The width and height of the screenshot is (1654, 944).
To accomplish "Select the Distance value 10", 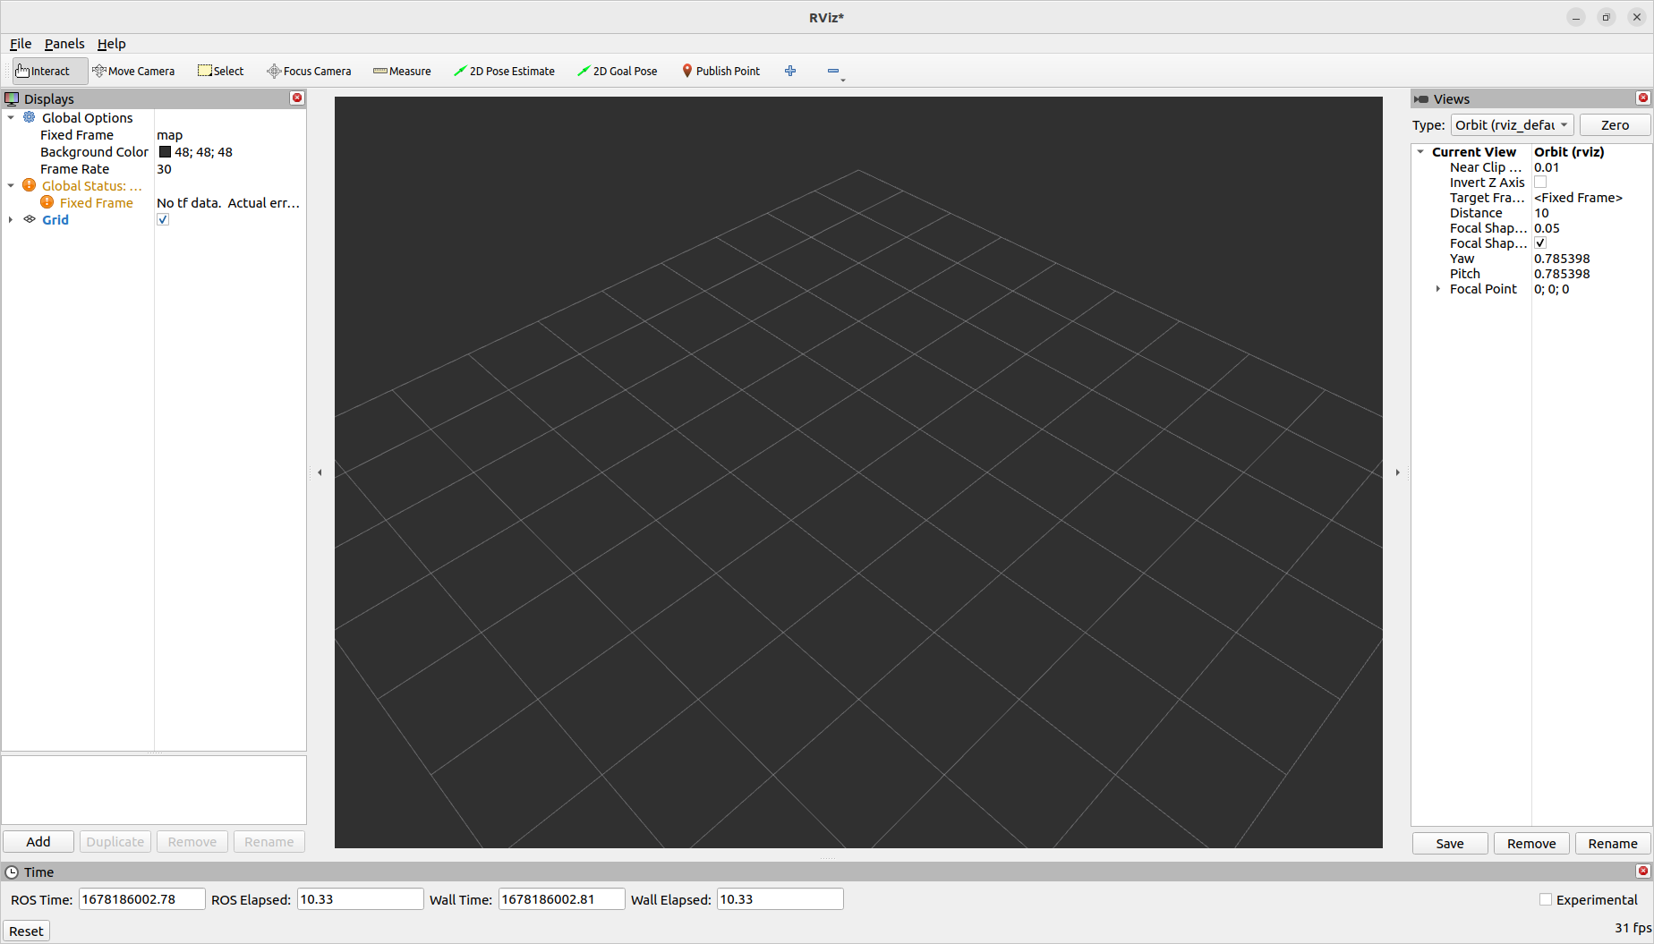I will (1541, 213).
